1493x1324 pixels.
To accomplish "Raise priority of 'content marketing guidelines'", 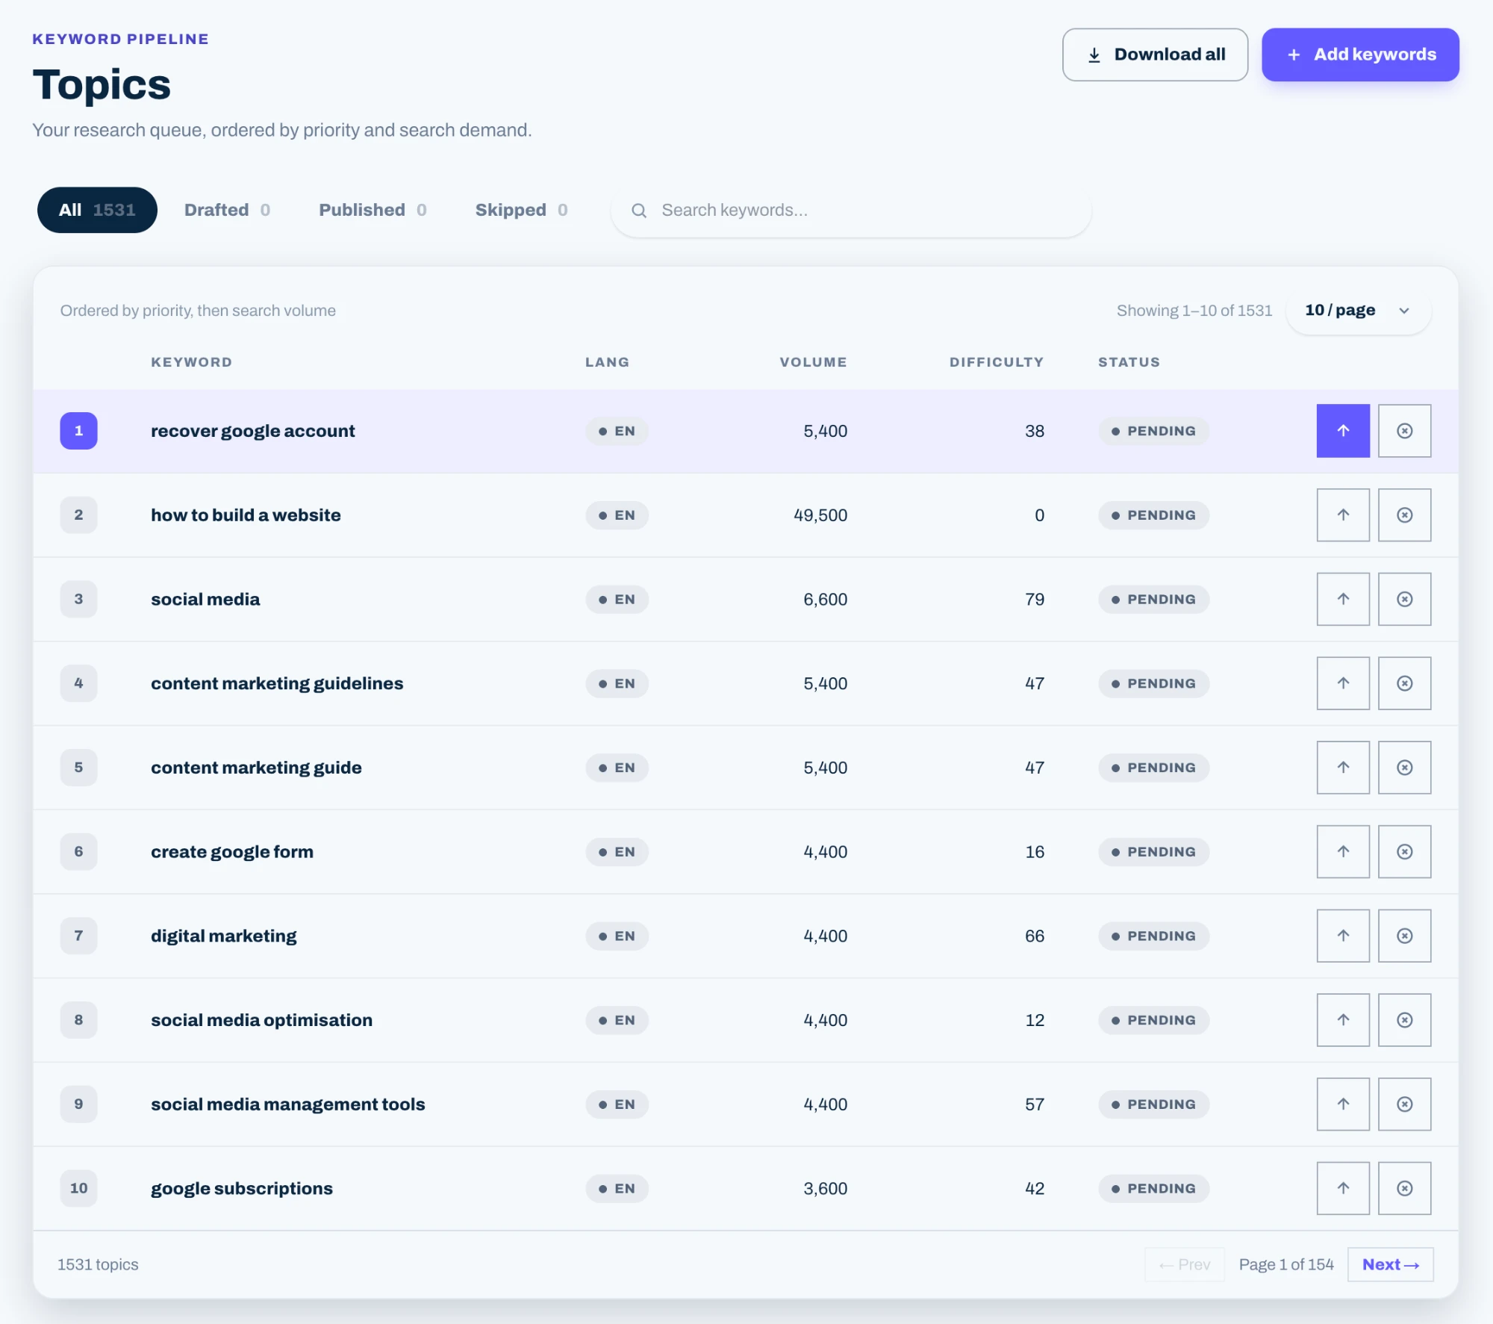I will click(x=1342, y=683).
